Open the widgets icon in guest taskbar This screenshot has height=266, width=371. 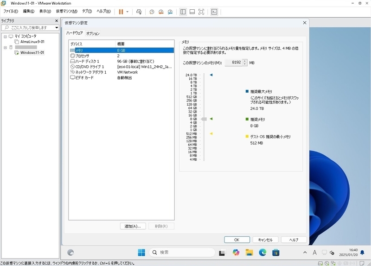[x=70, y=253]
